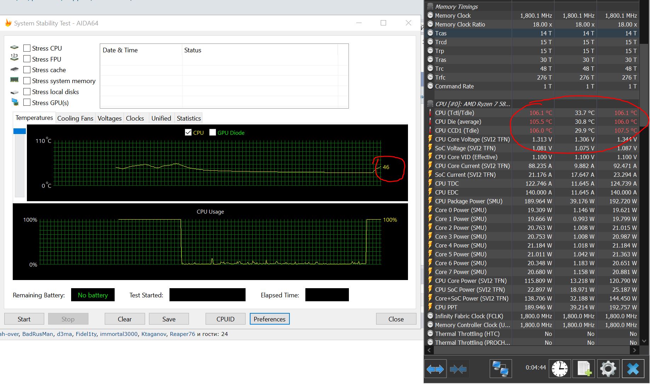Click the Test Started black field
650x384 pixels.
click(207, 295)
